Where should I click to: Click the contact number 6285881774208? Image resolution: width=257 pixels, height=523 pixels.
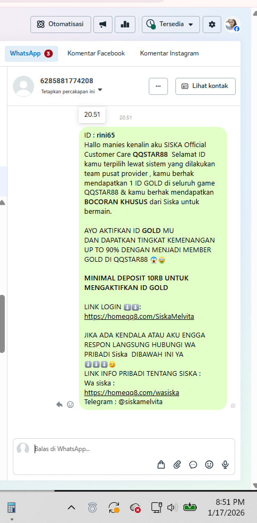(x=67, y=81)
